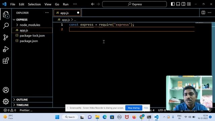Screen dimensions: 215x121
Task: Collapse the EXPRESS folder section
Action: tap(32, 19)
